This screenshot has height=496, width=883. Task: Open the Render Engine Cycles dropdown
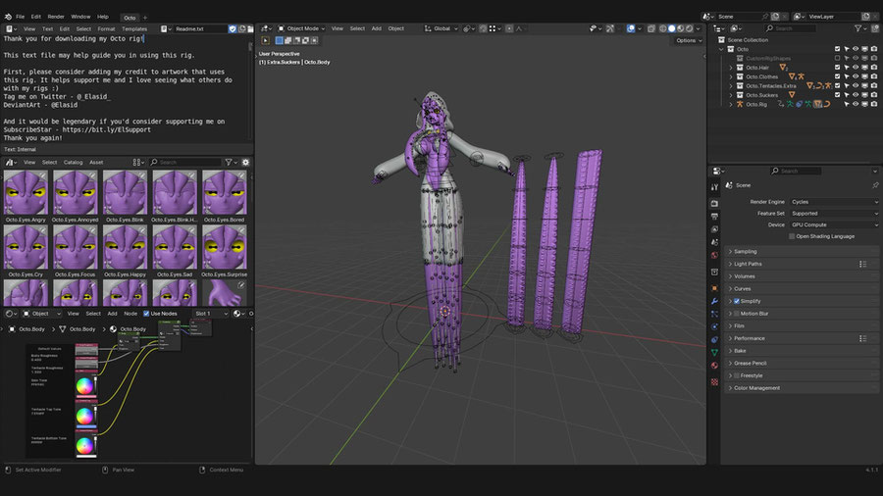[834, 202]
